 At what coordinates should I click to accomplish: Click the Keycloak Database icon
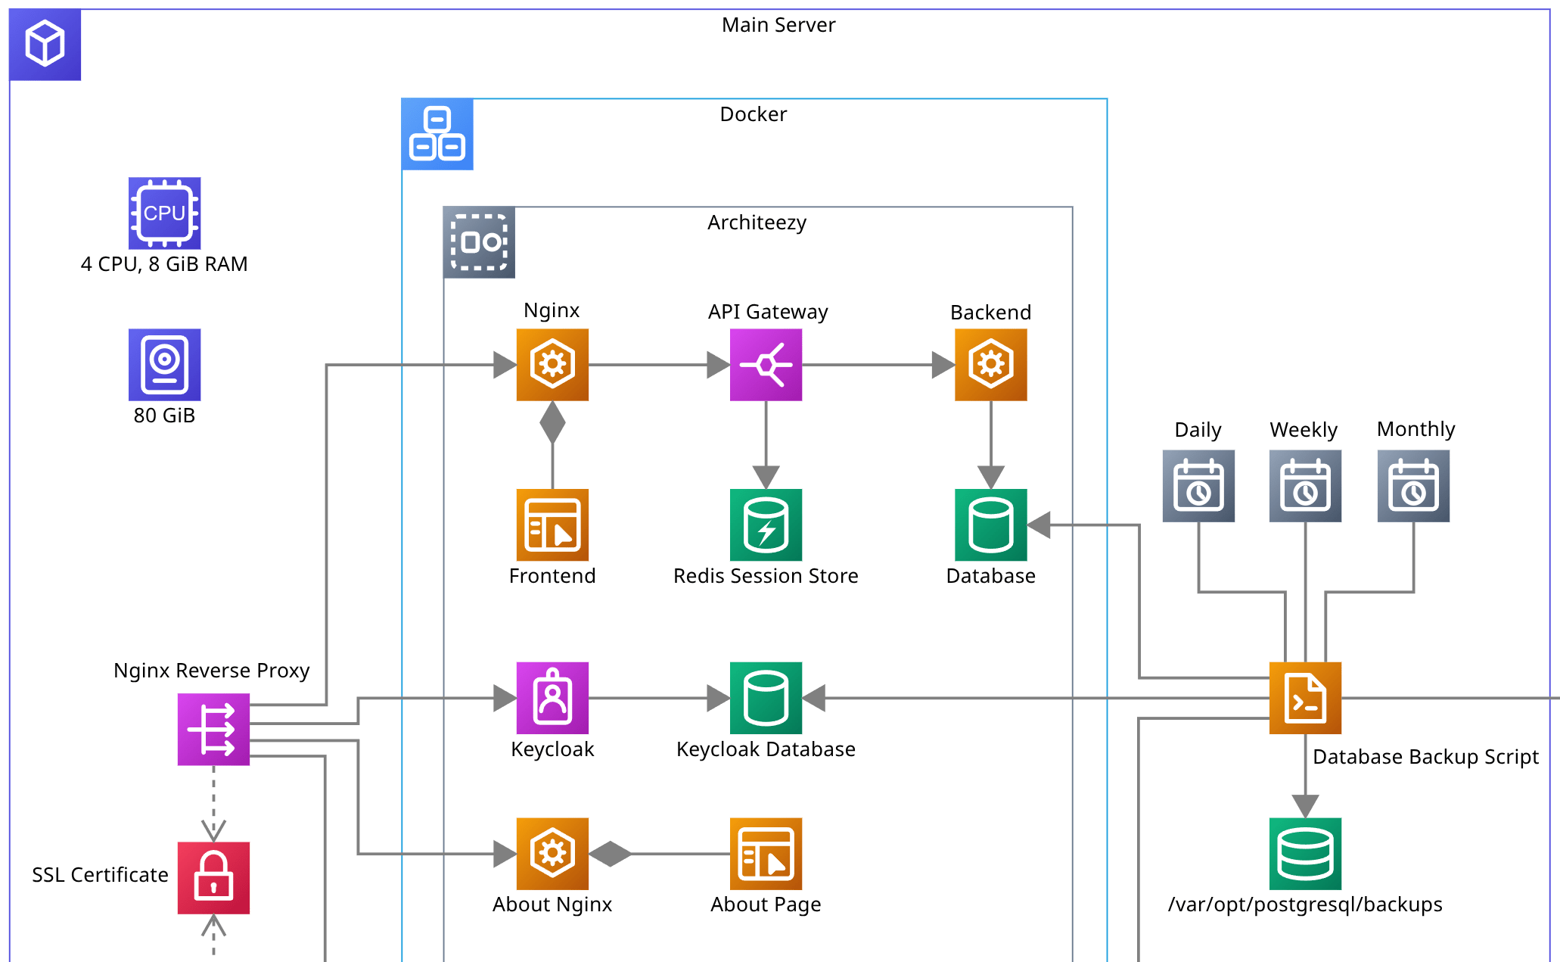[x=766, y=699]
